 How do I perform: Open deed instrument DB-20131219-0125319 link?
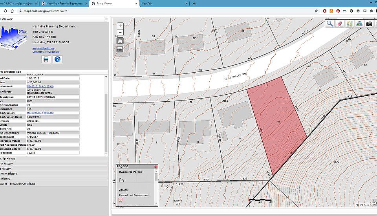(40, 86)
